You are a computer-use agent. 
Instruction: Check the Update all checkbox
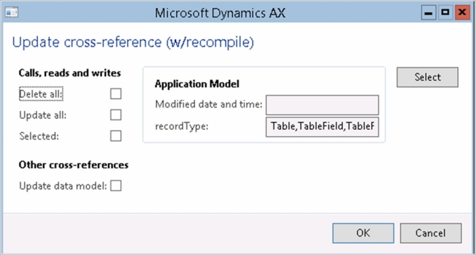(116, 115)
